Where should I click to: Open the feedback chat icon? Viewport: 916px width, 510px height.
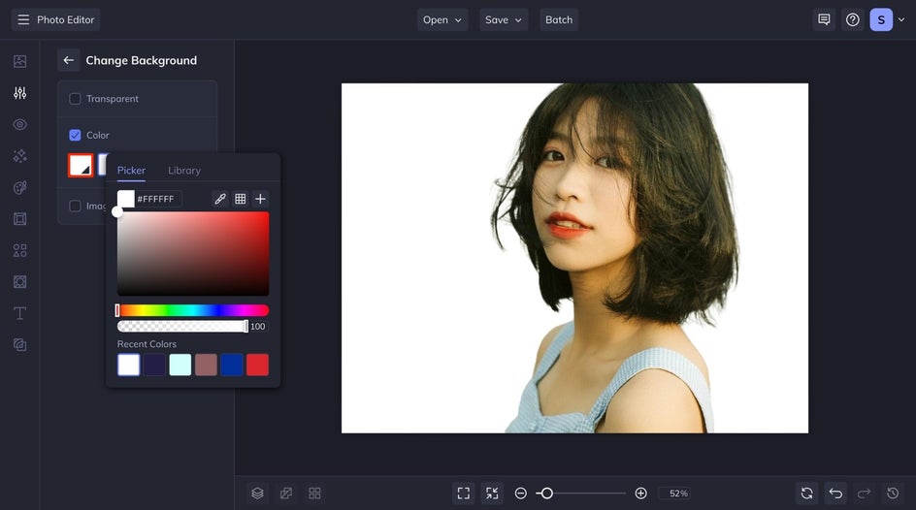pyautogui.click(x=824, y=19)
